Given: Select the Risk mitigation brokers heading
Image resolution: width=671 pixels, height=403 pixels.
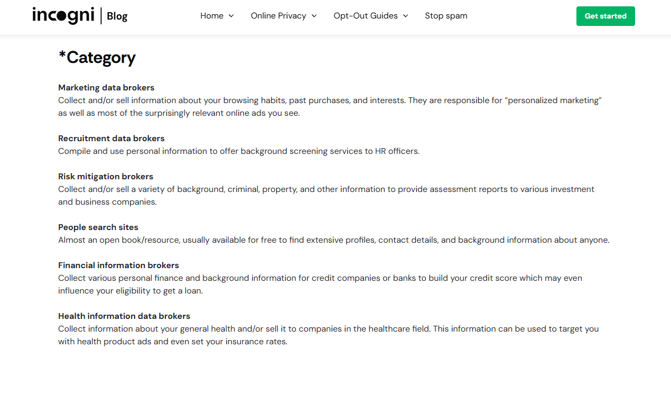Looking at the screenshot, I should pyautogui.click(x=106, y=177).
